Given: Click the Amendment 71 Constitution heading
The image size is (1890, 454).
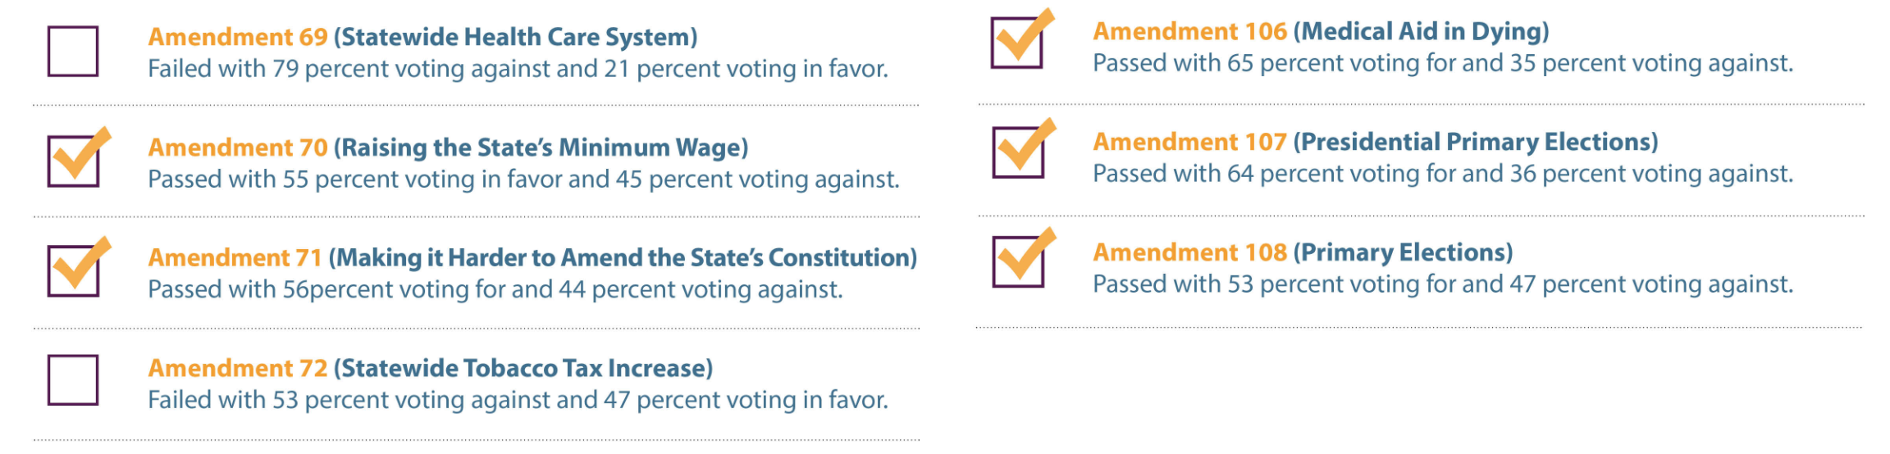Looking at the screenshot, I should tap(532, 257).
